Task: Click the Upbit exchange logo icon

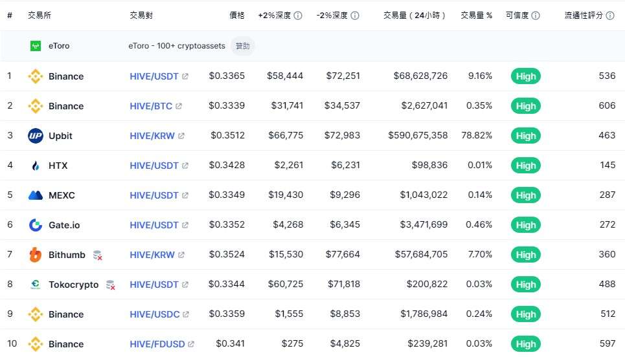Action: [36, 136]
